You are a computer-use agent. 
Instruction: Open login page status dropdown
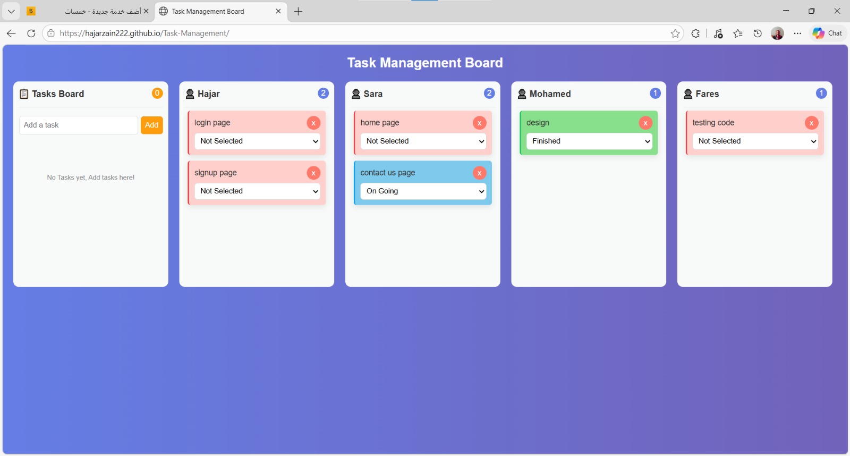pos(257,141)
